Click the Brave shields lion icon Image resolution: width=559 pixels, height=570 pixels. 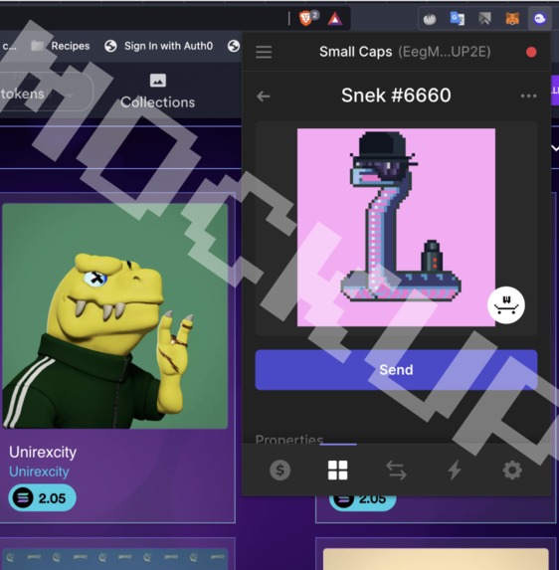coord(305,18)
